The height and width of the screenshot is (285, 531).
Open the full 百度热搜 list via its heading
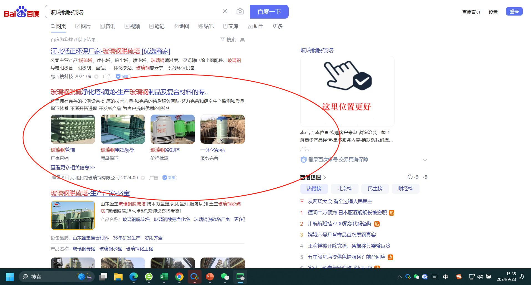313,177
